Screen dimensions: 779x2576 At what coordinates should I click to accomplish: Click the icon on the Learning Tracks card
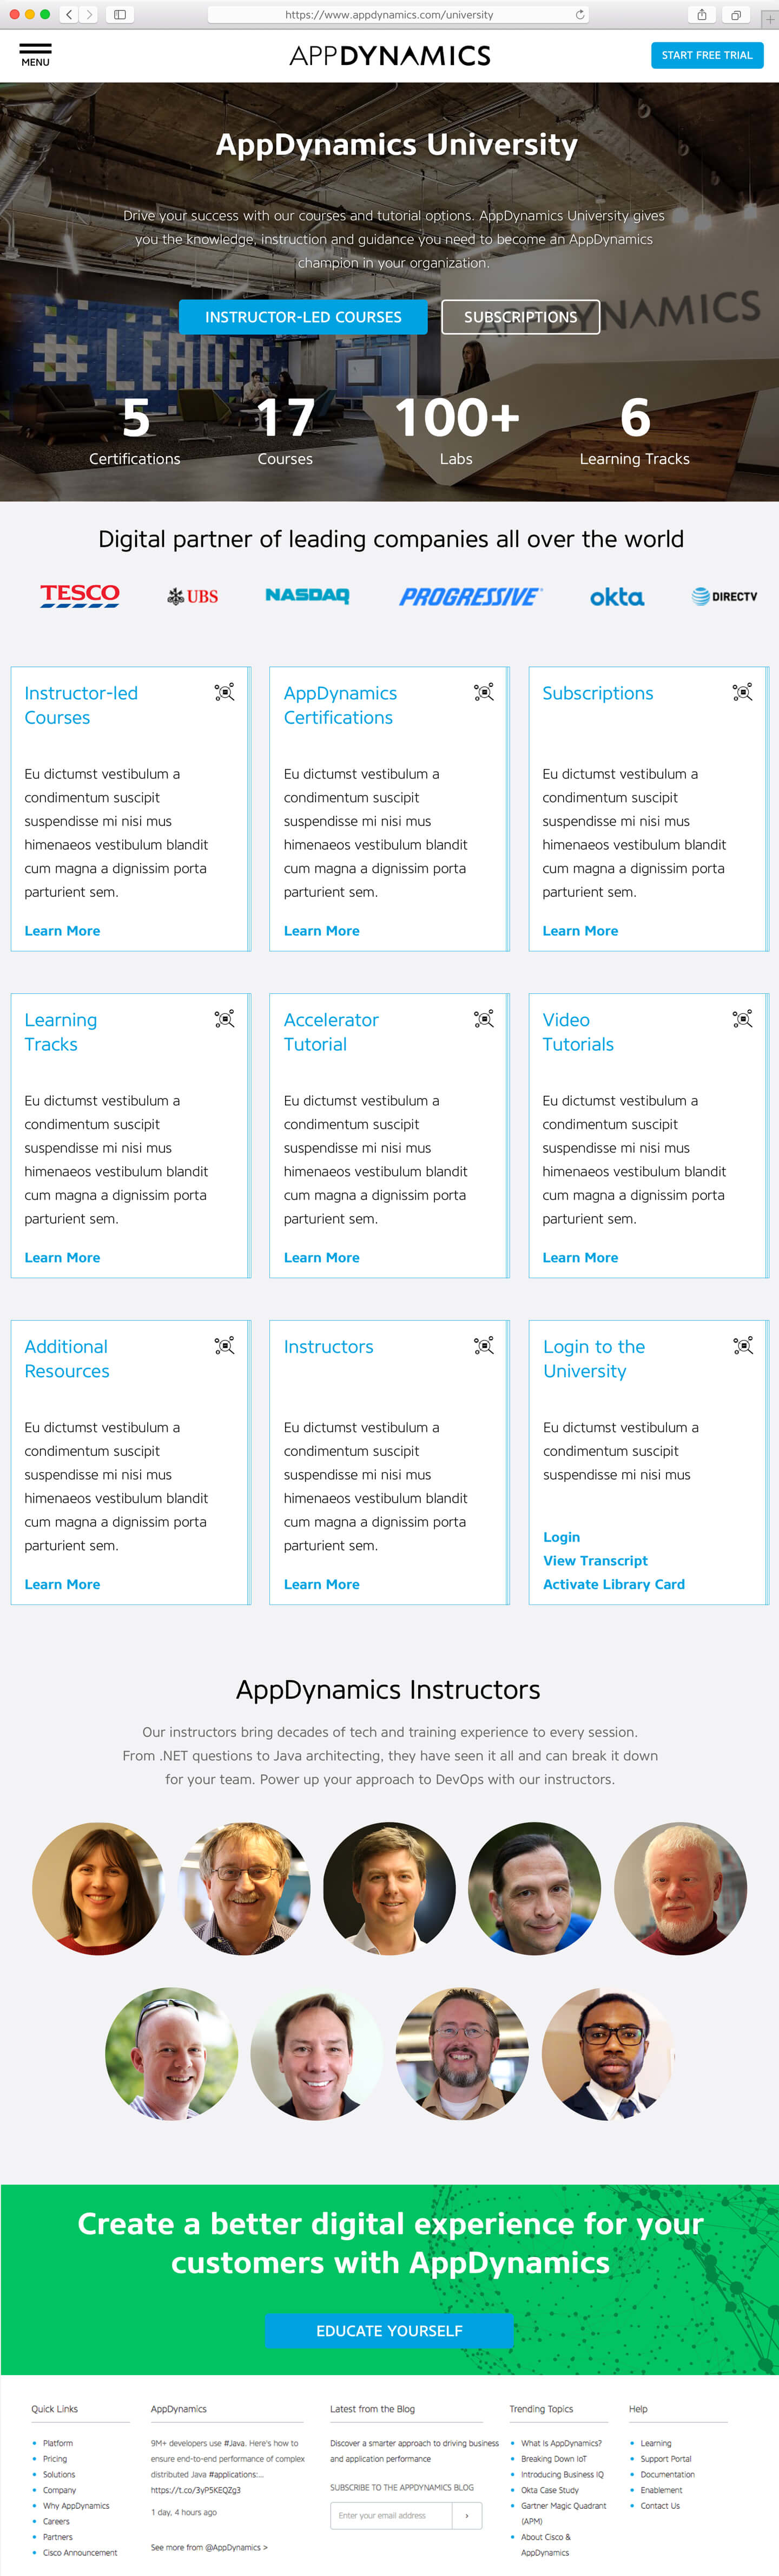coord(225,1019)
